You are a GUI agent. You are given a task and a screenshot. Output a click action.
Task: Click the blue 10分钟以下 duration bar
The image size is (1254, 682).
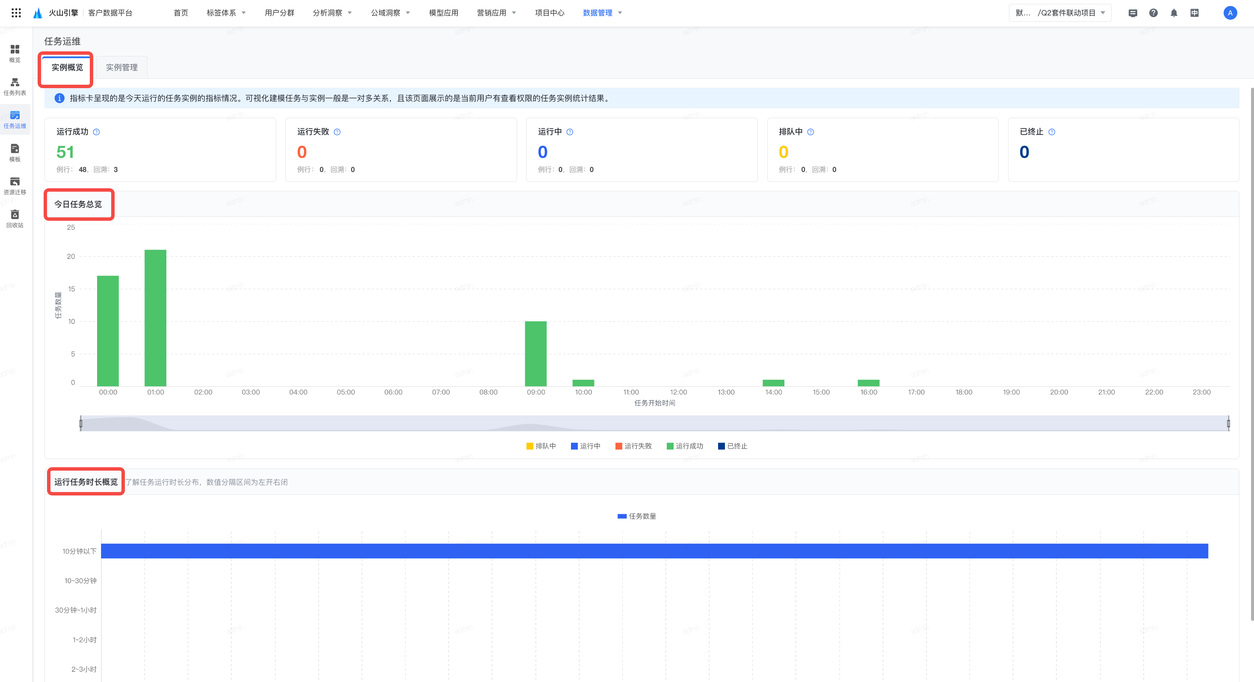click(x=654, y=551)
